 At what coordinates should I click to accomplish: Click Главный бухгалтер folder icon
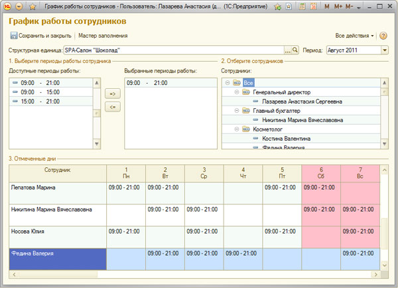(246, 111)
